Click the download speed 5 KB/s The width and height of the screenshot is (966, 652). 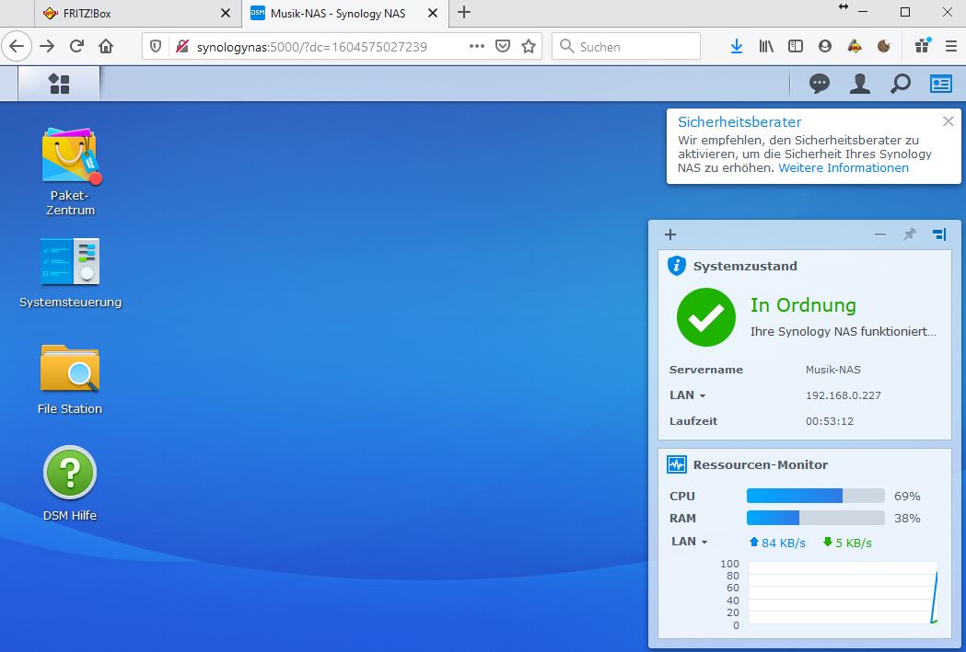(847, 543)
